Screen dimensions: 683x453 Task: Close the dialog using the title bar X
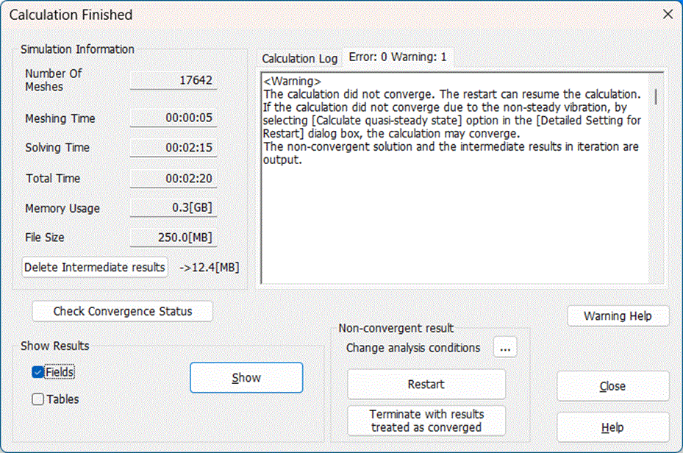point(667,14)
